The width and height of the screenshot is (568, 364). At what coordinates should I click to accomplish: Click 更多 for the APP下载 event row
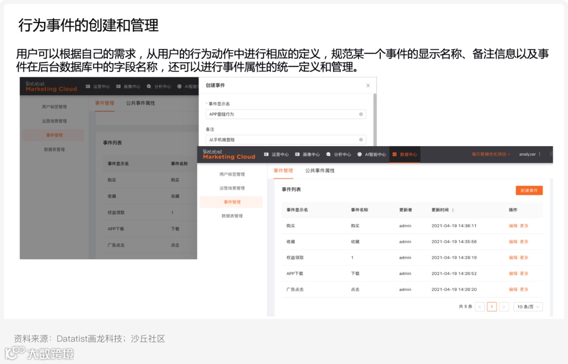(x=524, y=274)
